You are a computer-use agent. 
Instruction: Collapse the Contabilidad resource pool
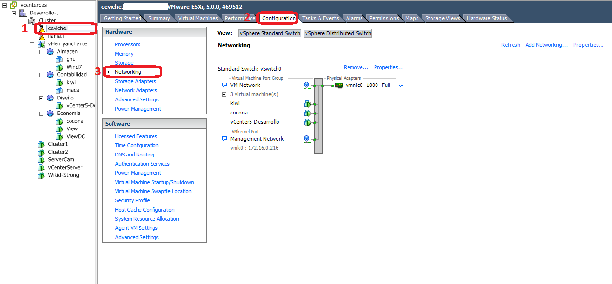(x=42, y=74)
